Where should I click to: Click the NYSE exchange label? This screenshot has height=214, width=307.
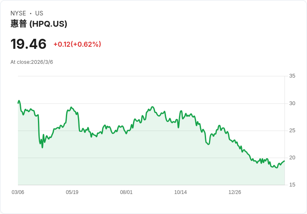coord(18,13)
